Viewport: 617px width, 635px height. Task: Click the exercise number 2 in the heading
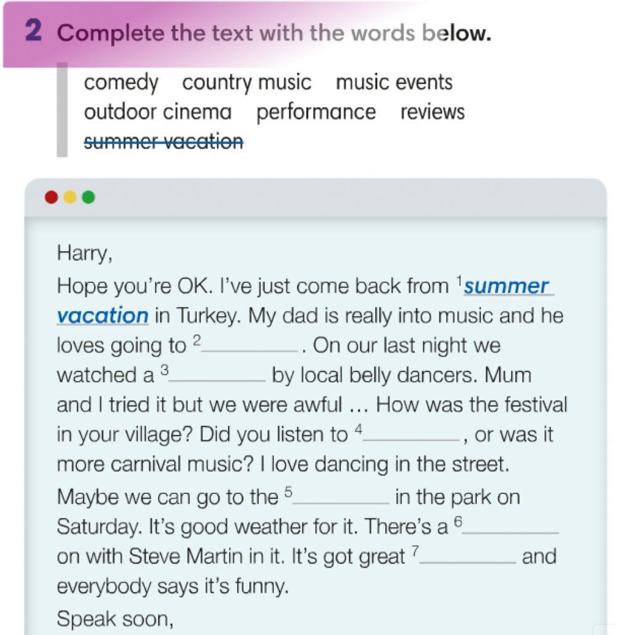[34, 32]
